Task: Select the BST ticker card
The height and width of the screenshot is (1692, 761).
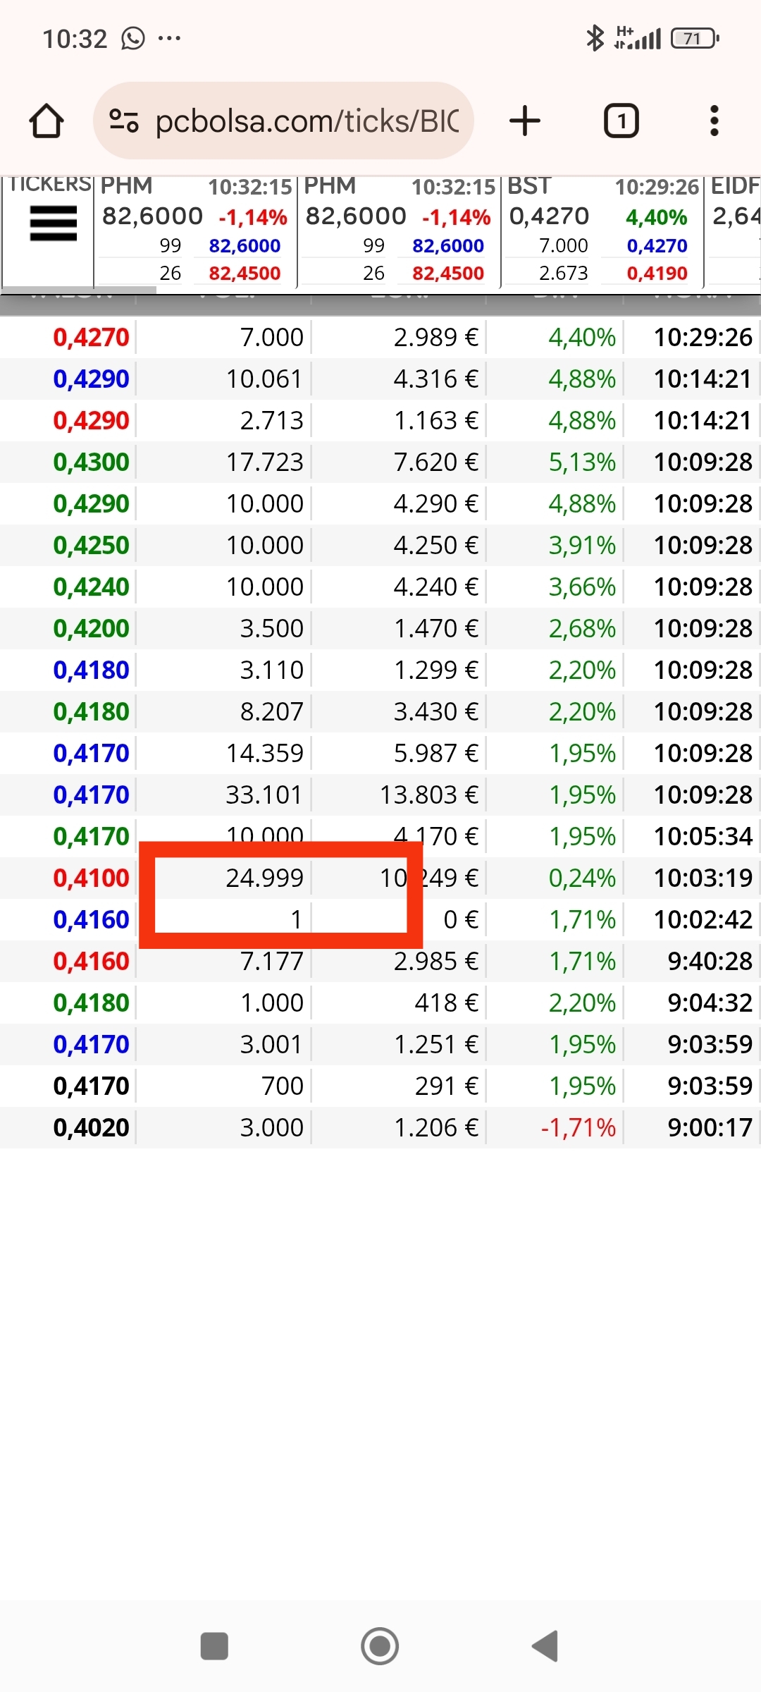Action: click(602, 232)
